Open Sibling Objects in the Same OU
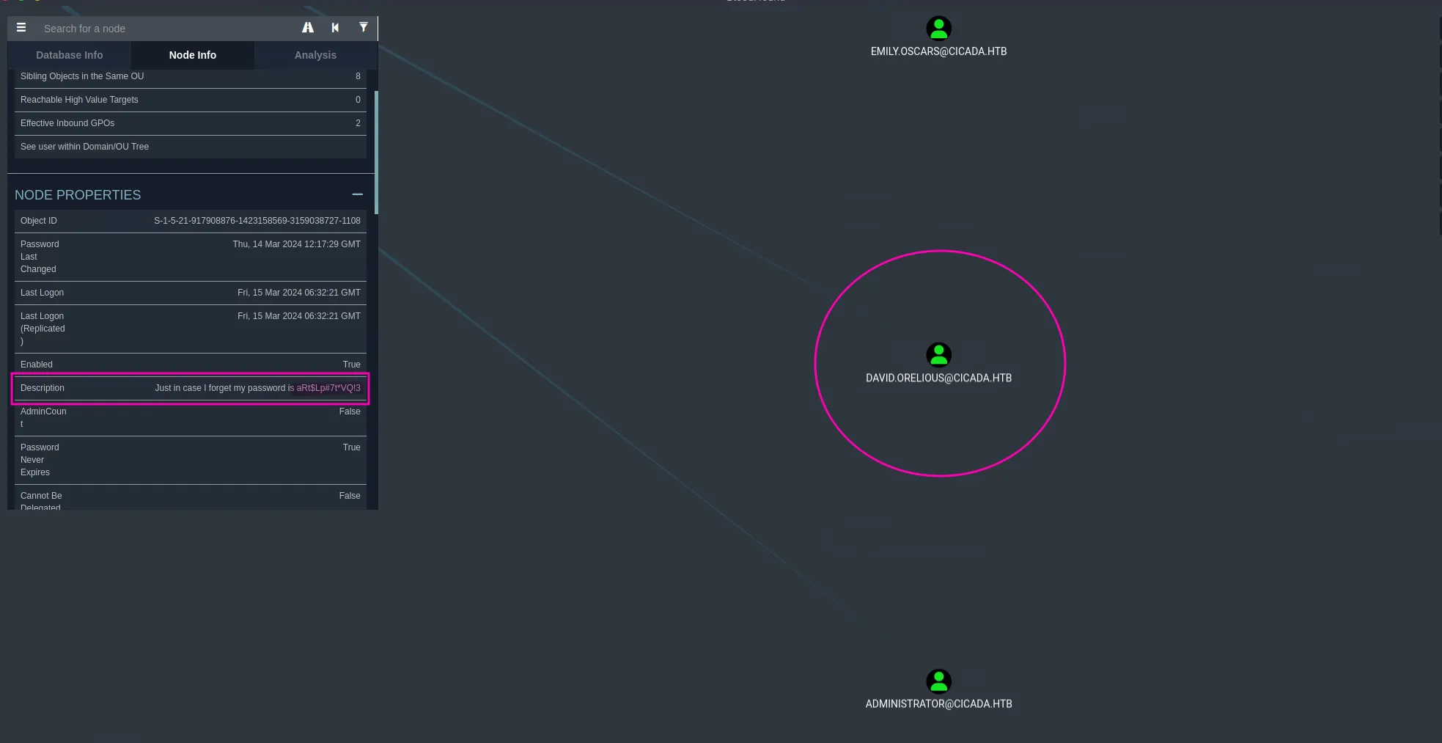 pos(191,77)
